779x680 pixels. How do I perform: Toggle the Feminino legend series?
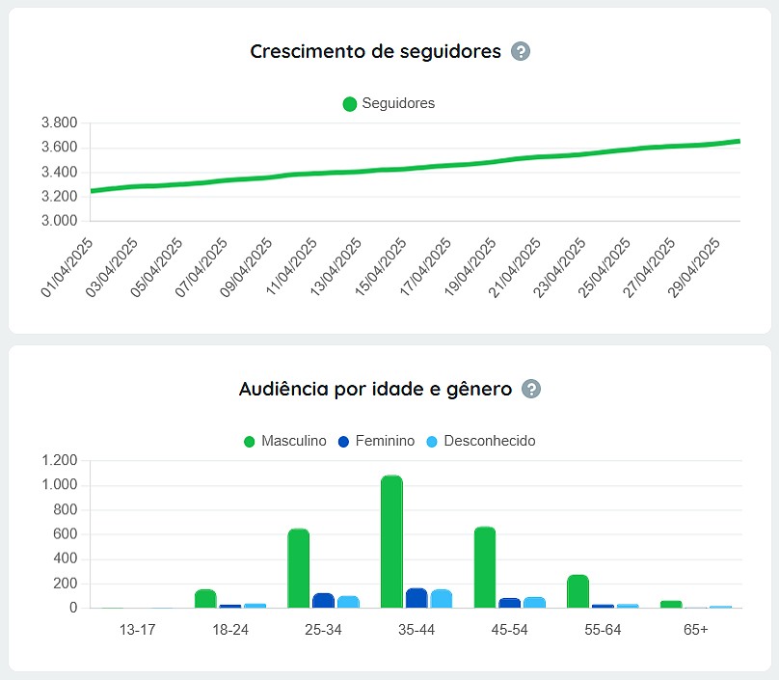pyautogui.click(x=376, y=441)
